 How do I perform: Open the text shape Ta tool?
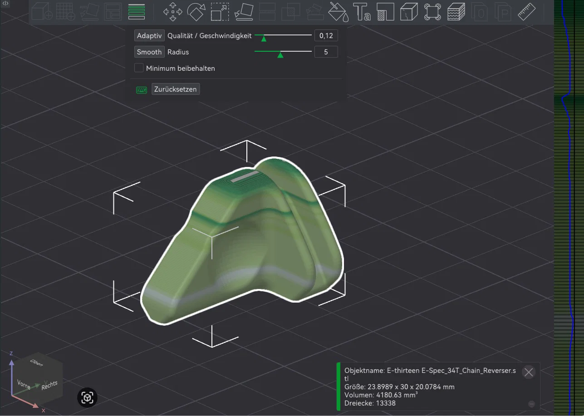362,12
